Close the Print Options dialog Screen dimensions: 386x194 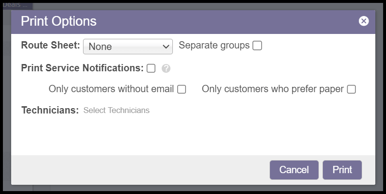point(364,21)
